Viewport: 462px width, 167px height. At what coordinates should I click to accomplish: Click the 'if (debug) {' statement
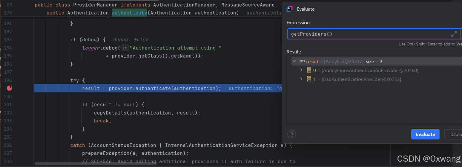coord(88,40)
